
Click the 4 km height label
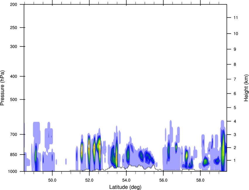(x=235, y=121)
